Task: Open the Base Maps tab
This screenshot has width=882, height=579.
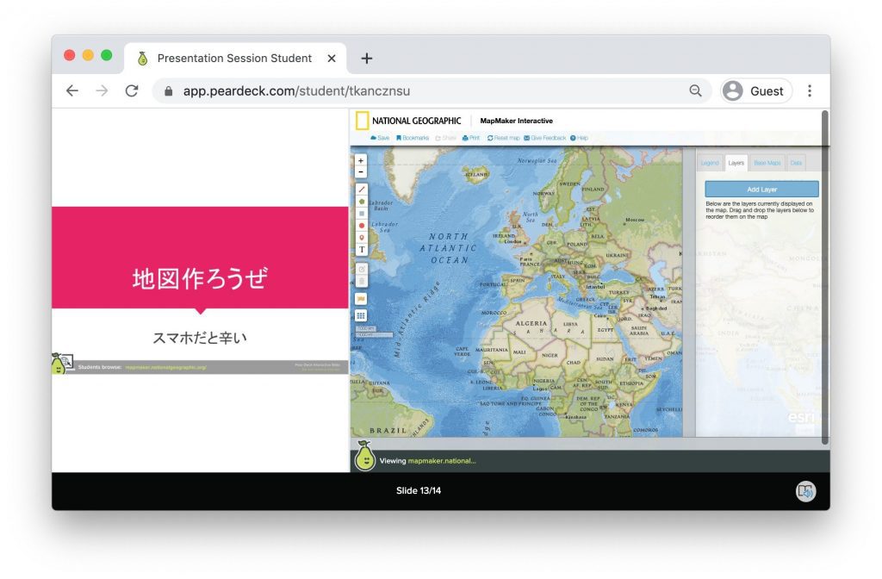Action: click(767, 163)
